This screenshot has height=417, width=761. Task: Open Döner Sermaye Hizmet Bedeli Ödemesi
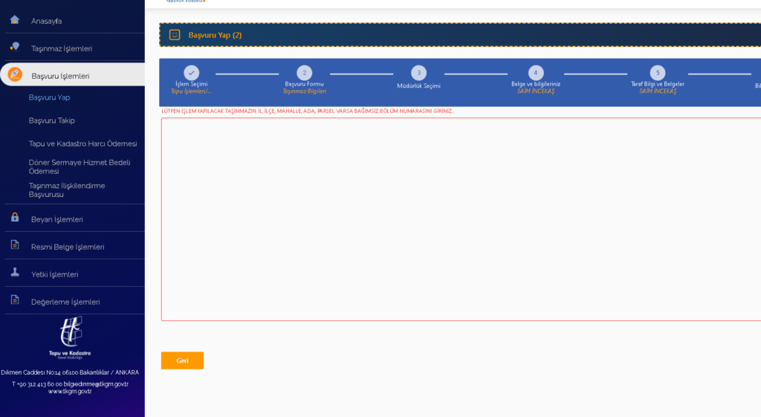tap(80, 167)
